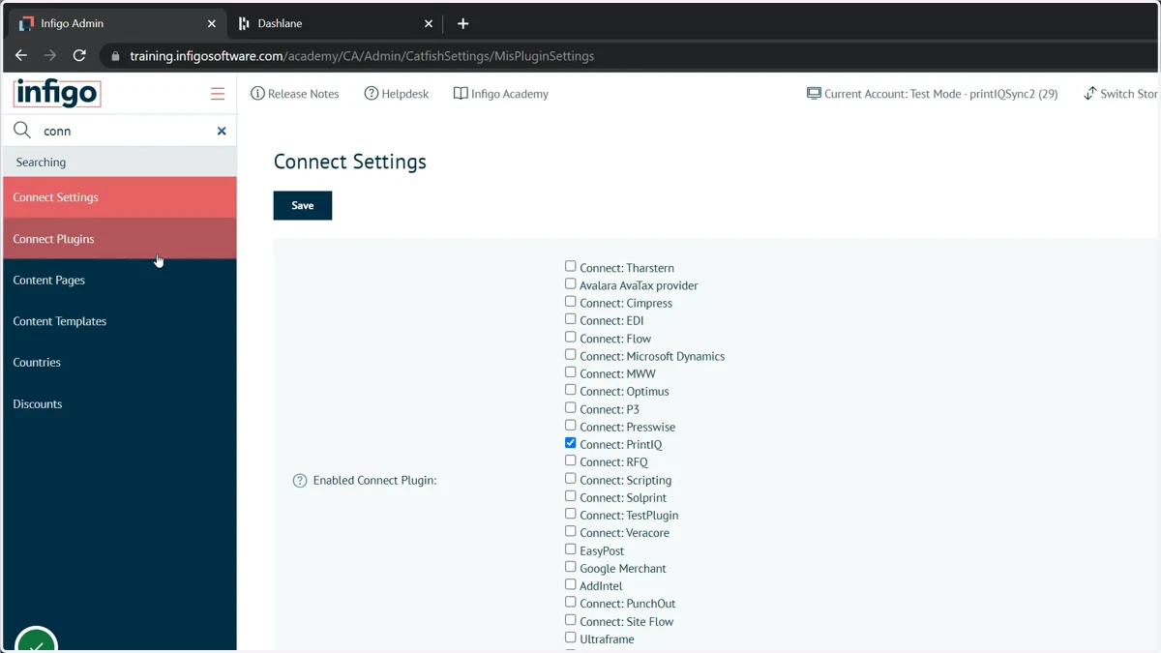
Task: Open Connect Plugins in sidebar
Action: click(120, 239)
